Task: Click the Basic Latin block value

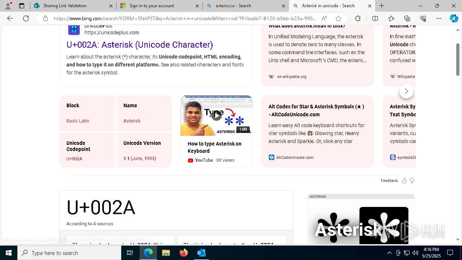Action: [78, 121]
